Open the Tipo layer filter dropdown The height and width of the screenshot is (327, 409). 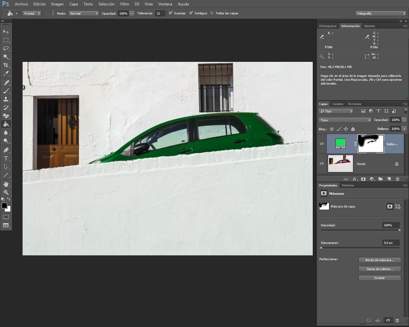[x=336, y=111]
